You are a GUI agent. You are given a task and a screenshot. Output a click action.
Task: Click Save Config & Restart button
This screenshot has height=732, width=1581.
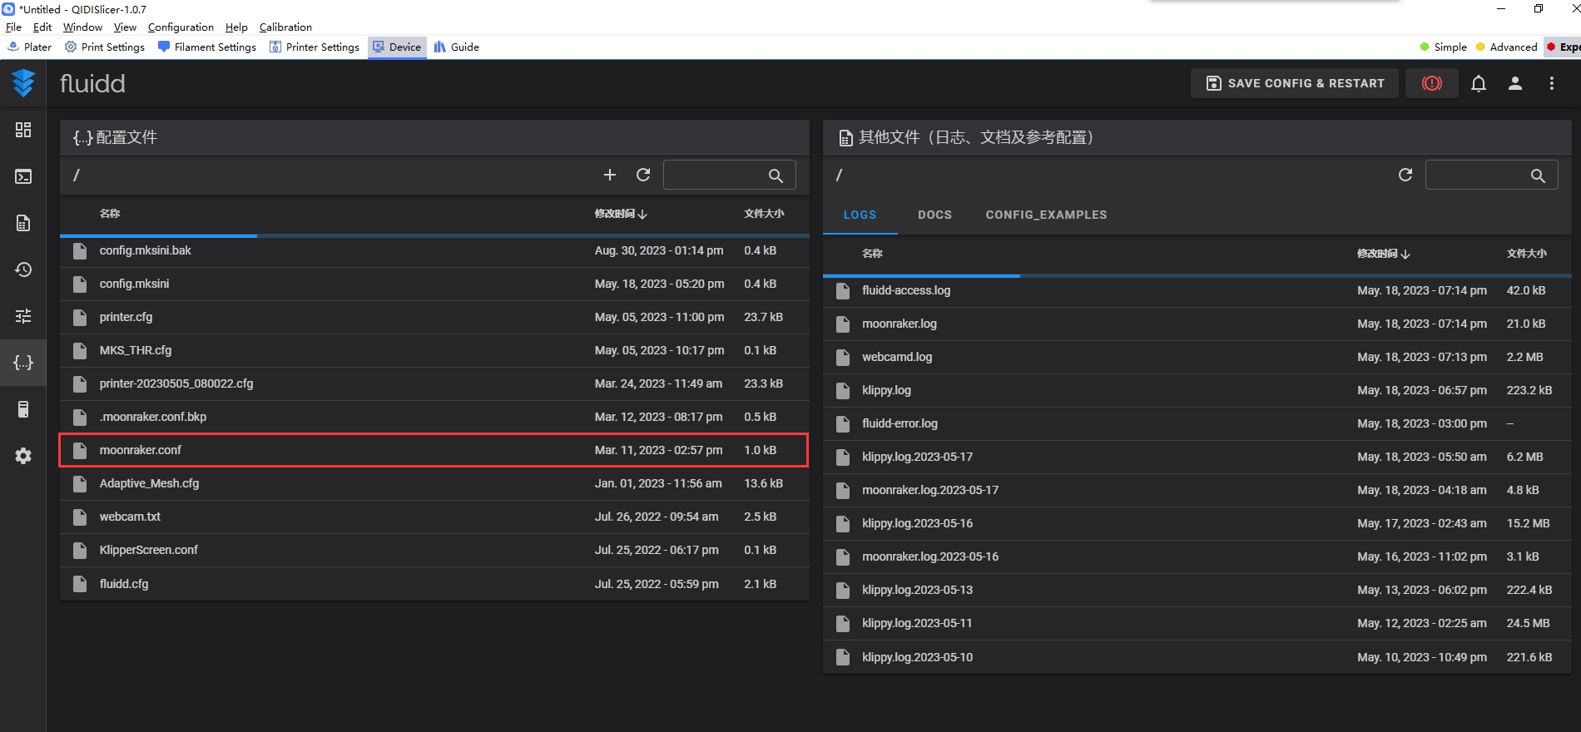point(1294,83)
